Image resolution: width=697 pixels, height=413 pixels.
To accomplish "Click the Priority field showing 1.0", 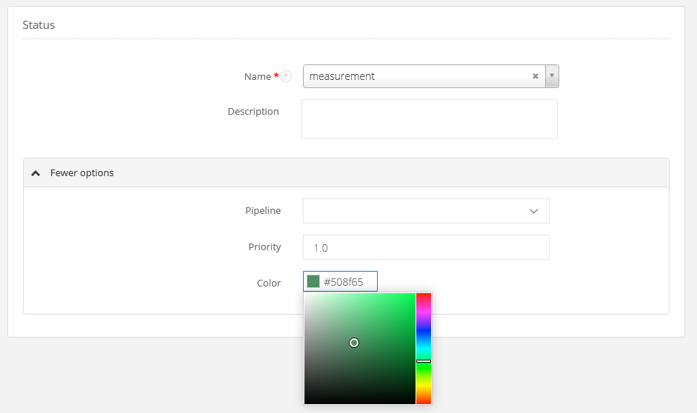I will coord(426,248).
